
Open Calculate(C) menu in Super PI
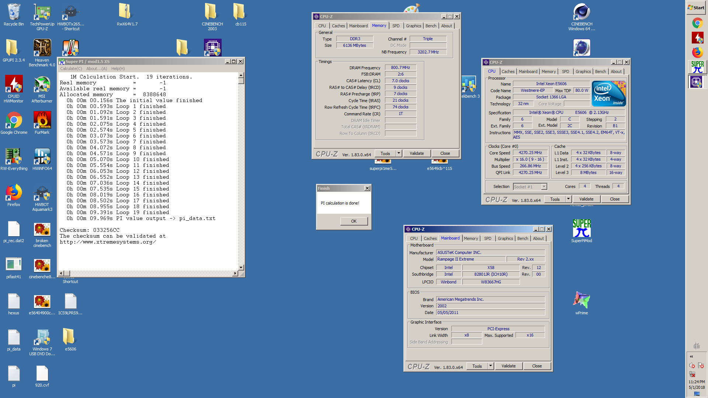(x=71, y=69)
